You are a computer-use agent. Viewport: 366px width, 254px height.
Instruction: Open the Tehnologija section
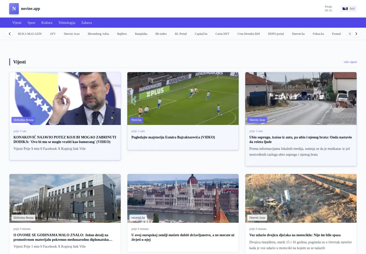[x=67, y=23]
